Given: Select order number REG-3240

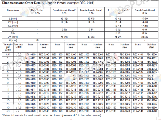Looking at the screenshot, I should (x=125, y=111).
